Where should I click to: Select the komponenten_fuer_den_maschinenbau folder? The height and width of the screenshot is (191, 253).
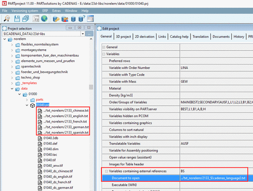(50, 55)
